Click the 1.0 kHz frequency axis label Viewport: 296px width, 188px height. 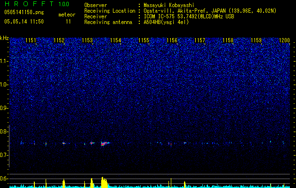[x=4, y=85]
